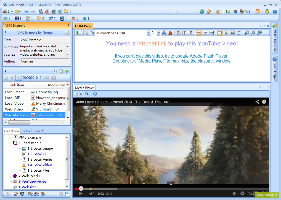Expand the 2 Web Media tree node
Screen dimensions: 281x200
click(x=10, y=176)
